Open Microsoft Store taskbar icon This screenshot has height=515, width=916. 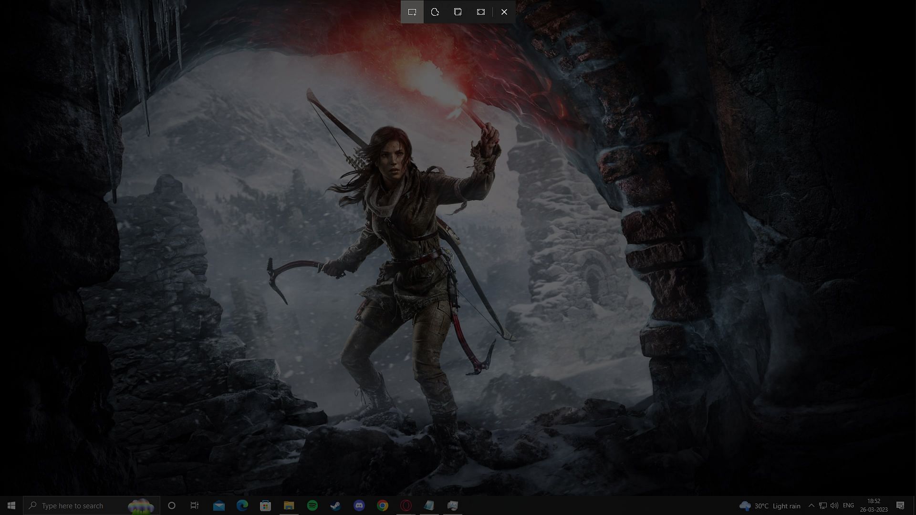266,505
